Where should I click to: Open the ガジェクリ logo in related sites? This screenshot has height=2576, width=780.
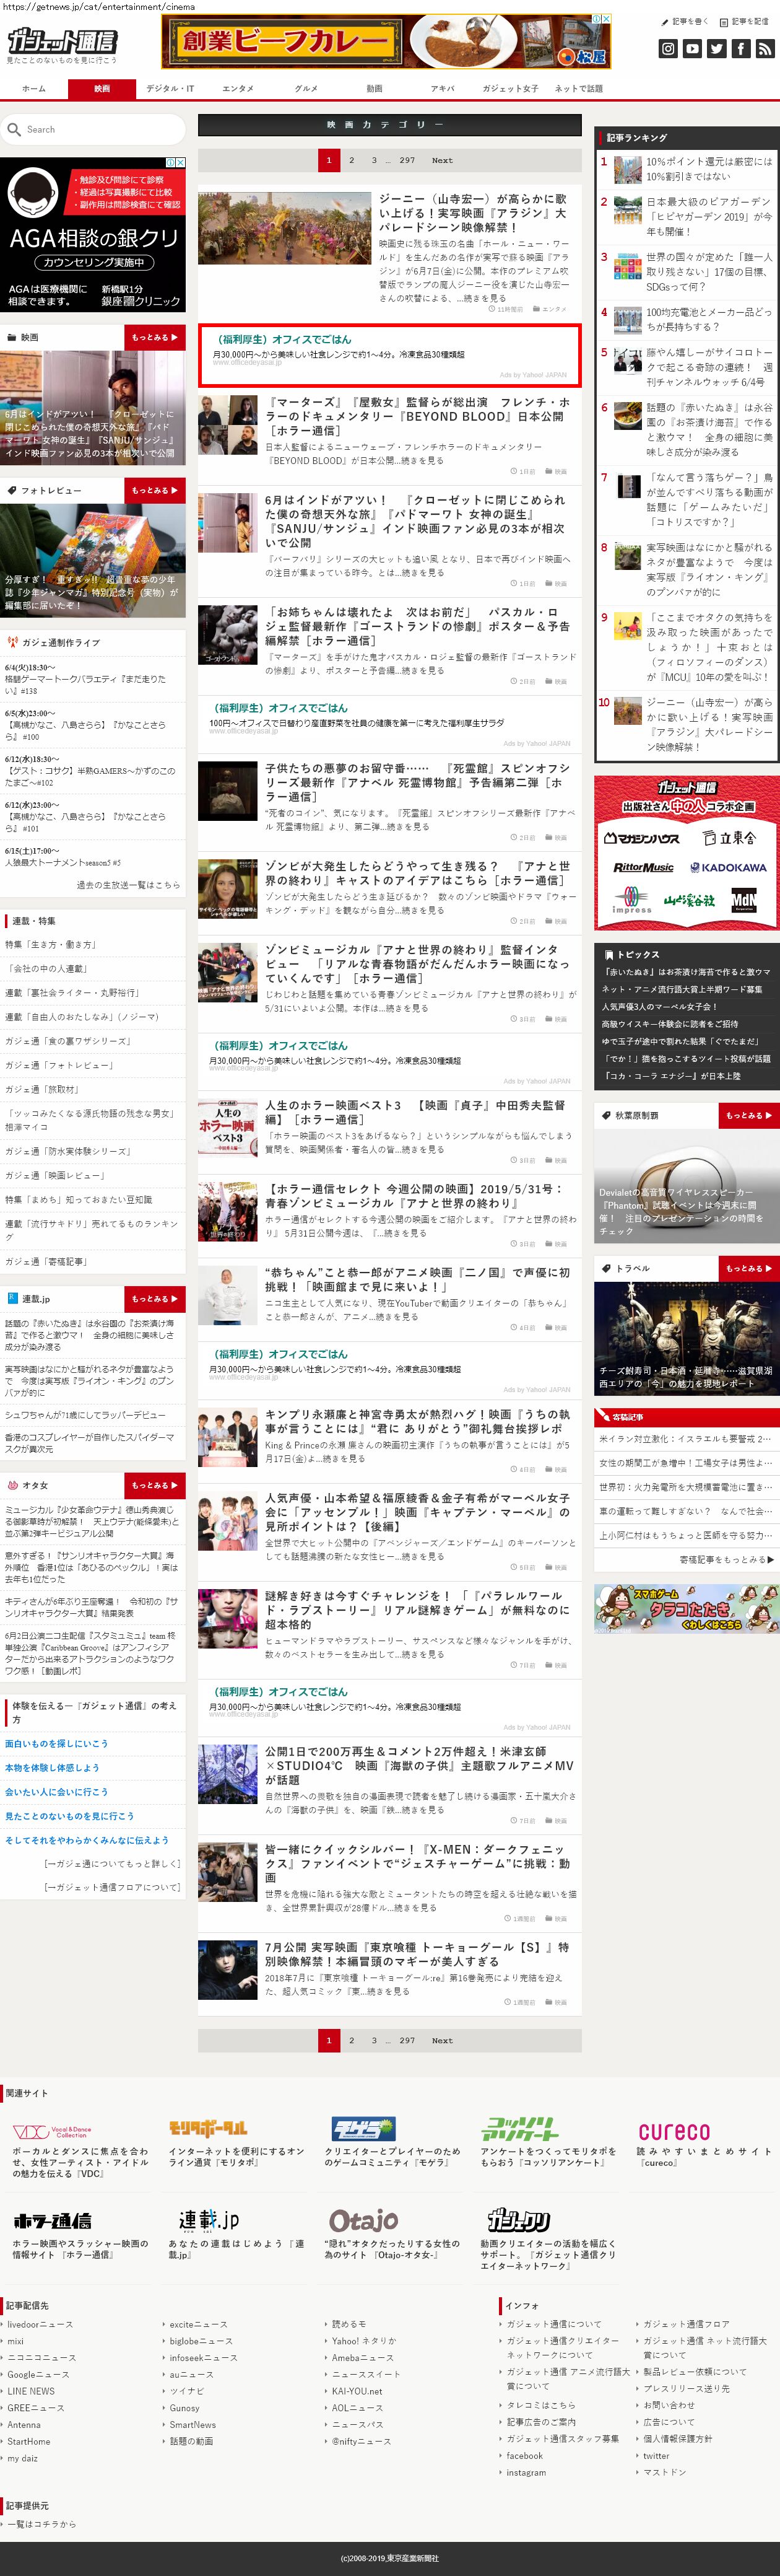click(519, 2220)
